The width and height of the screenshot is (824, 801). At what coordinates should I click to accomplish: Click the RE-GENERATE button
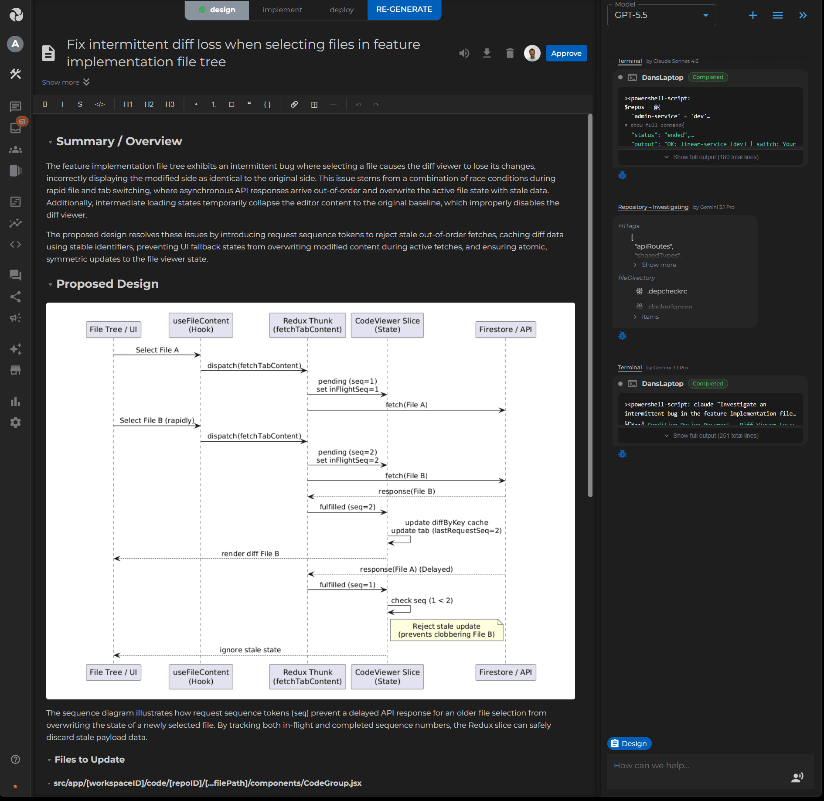[x=404, y=10]
